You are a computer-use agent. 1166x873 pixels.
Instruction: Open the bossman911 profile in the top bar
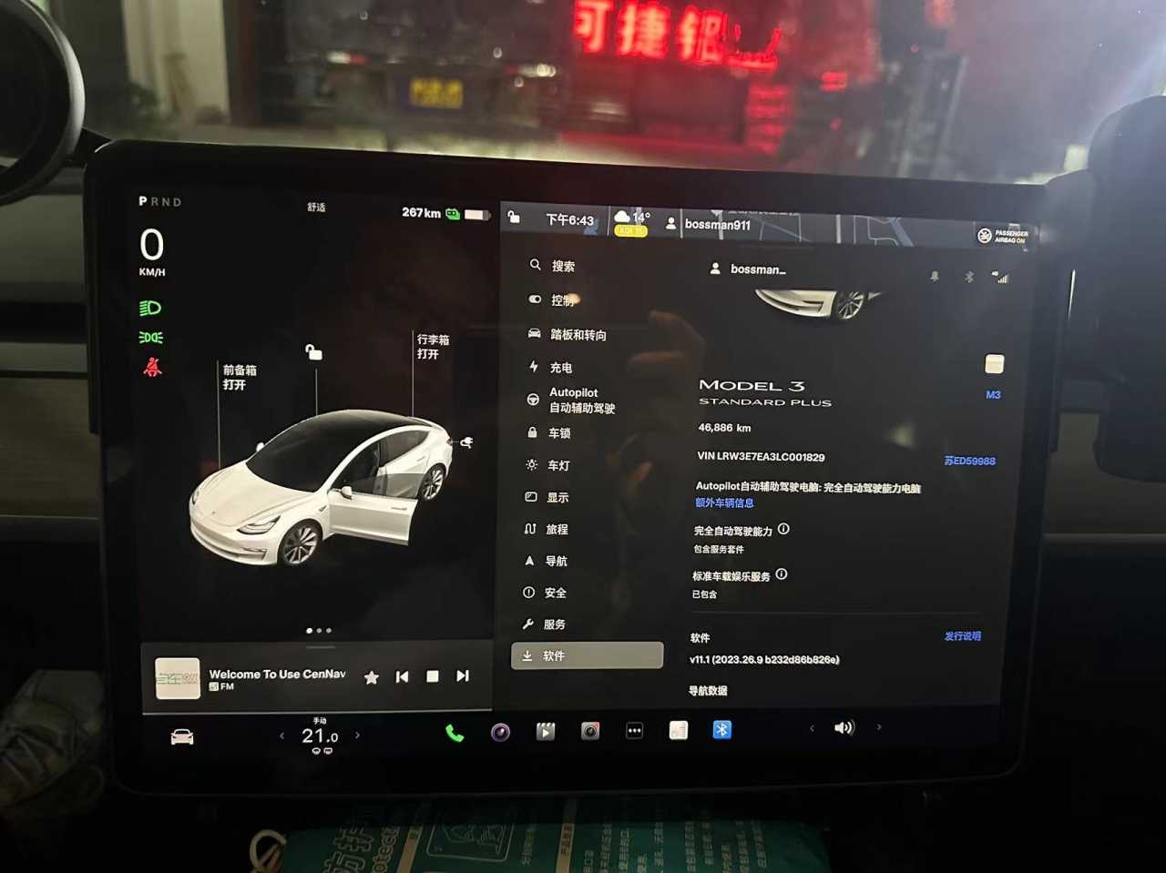click(x=709, y=224)
